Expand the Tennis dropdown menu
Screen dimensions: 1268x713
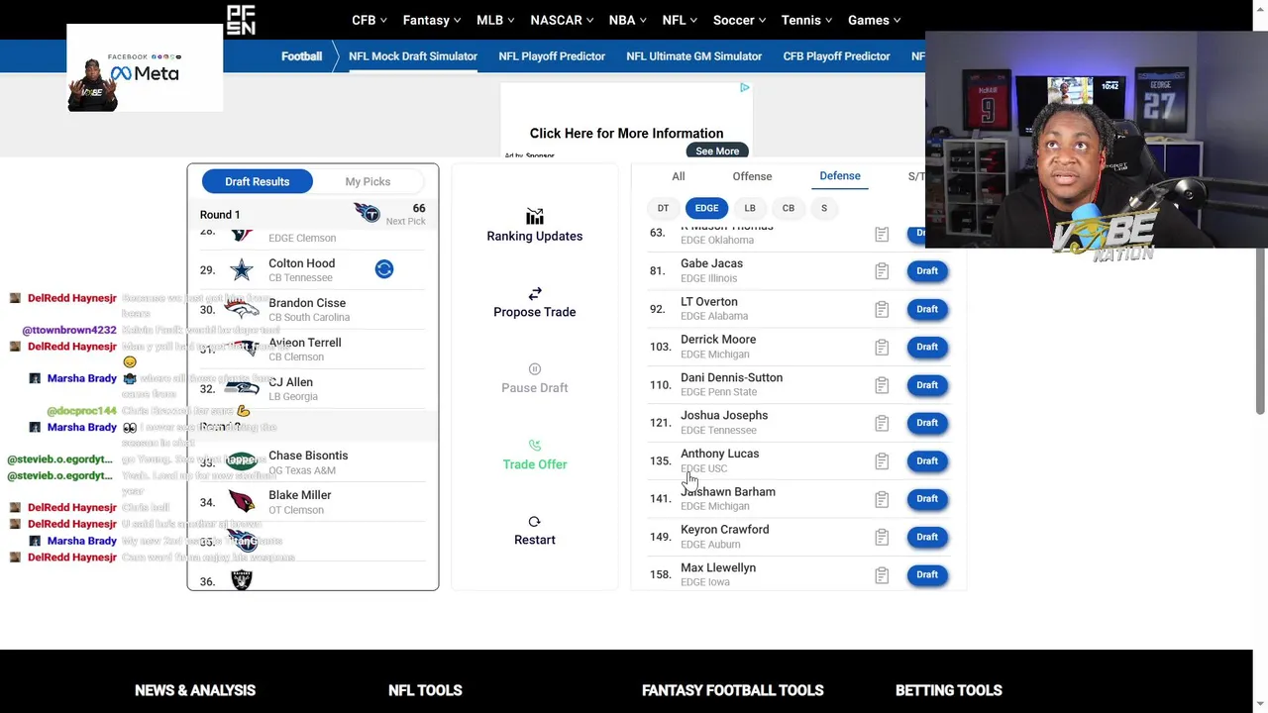807,20
